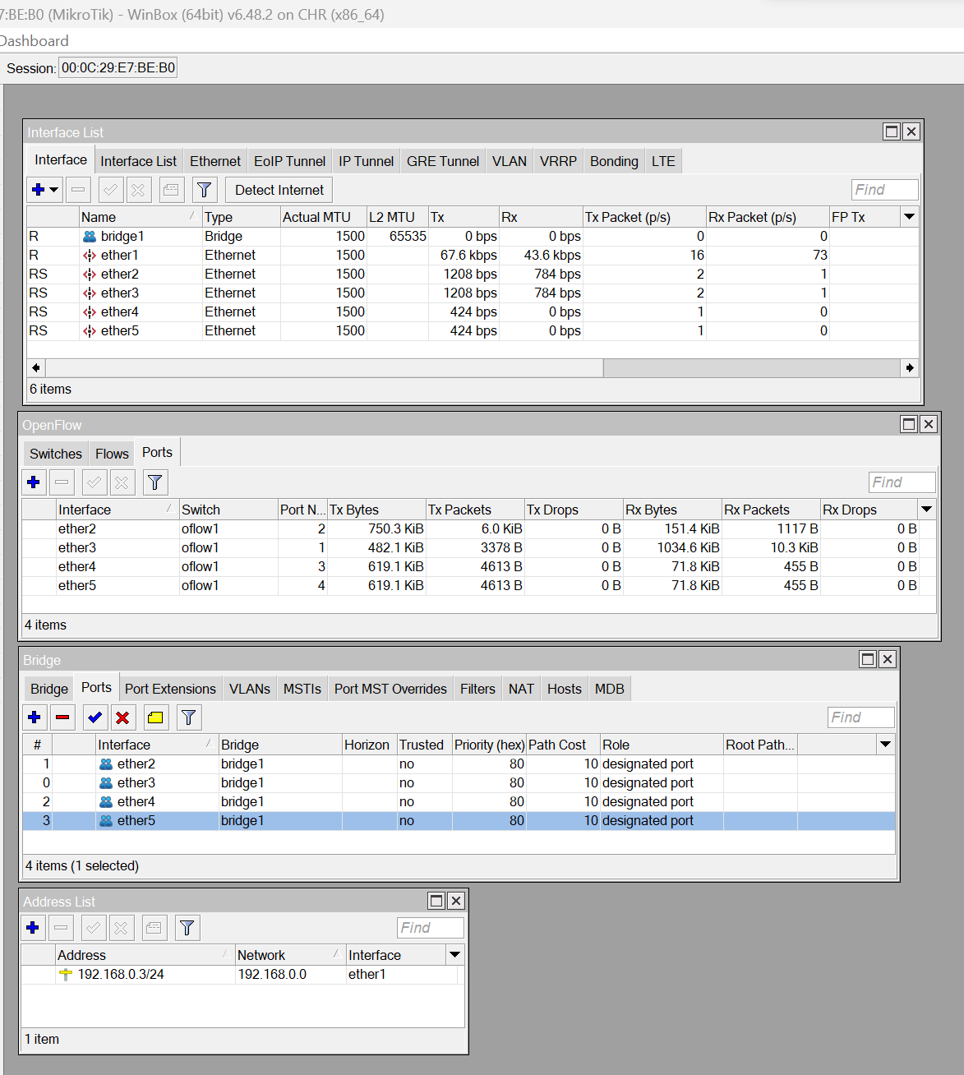Open the Port MST Overrides tab
Screen dimensions: 964x1075
(390, 689)
